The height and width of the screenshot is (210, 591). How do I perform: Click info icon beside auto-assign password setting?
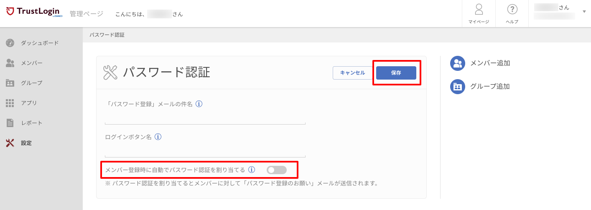(252, 170)
